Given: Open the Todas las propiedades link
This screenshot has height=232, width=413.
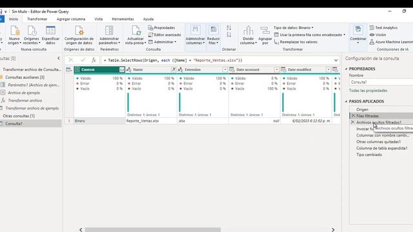Looking at the screenshot, I should coord(368,90).
